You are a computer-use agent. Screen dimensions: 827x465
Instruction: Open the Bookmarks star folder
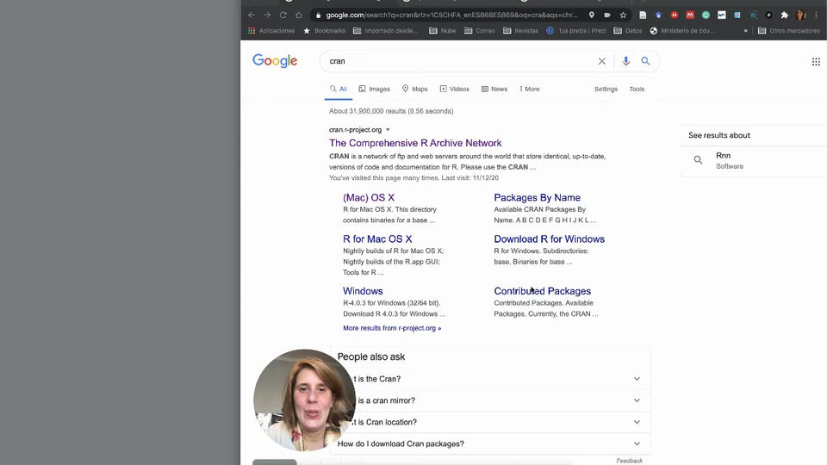[x=324, y=31]
